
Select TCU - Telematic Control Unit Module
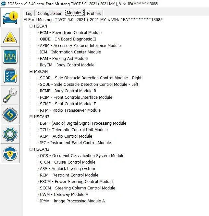click(x=74, y=130)
